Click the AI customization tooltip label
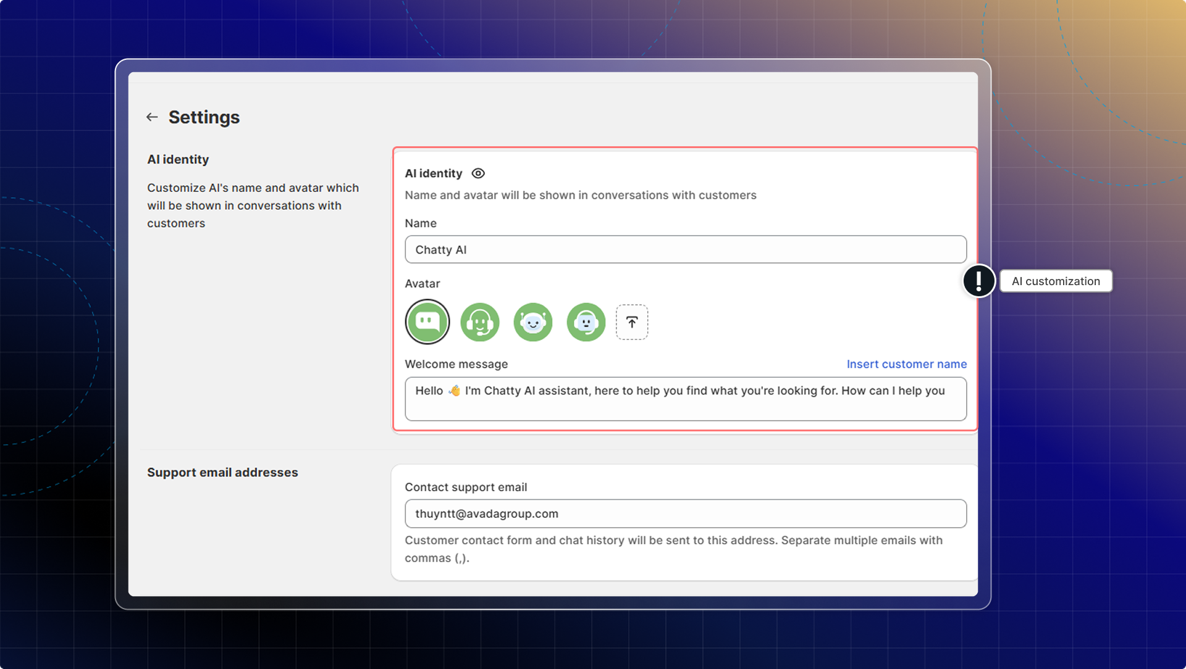Image resolution: width=1186 pixels, height=669 pixels. (x=1056, y=281)
